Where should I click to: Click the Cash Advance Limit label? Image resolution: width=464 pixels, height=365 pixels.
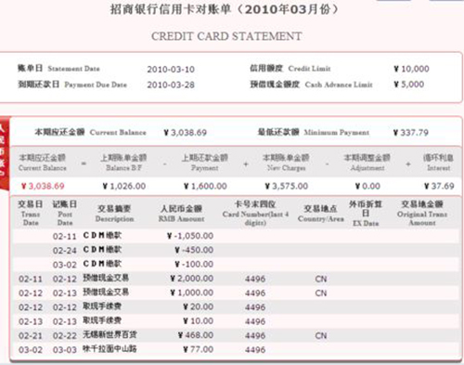coord(311,85)
